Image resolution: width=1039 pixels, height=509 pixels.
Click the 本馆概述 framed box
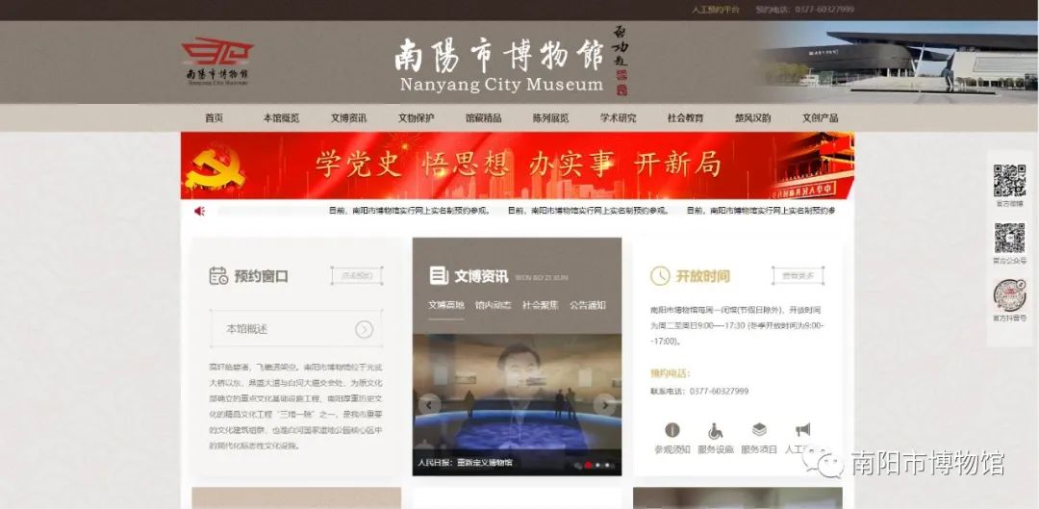tap(296, 329)
